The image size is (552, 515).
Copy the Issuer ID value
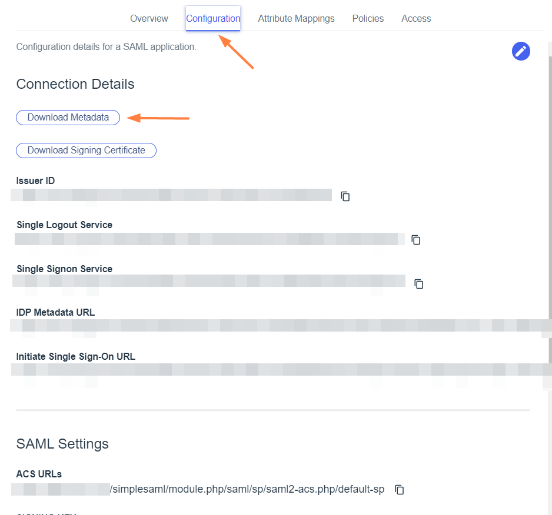(x=345, y=196)
